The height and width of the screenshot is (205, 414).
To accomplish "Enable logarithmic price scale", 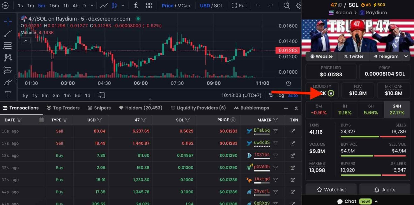I will (x=280, y=95).
